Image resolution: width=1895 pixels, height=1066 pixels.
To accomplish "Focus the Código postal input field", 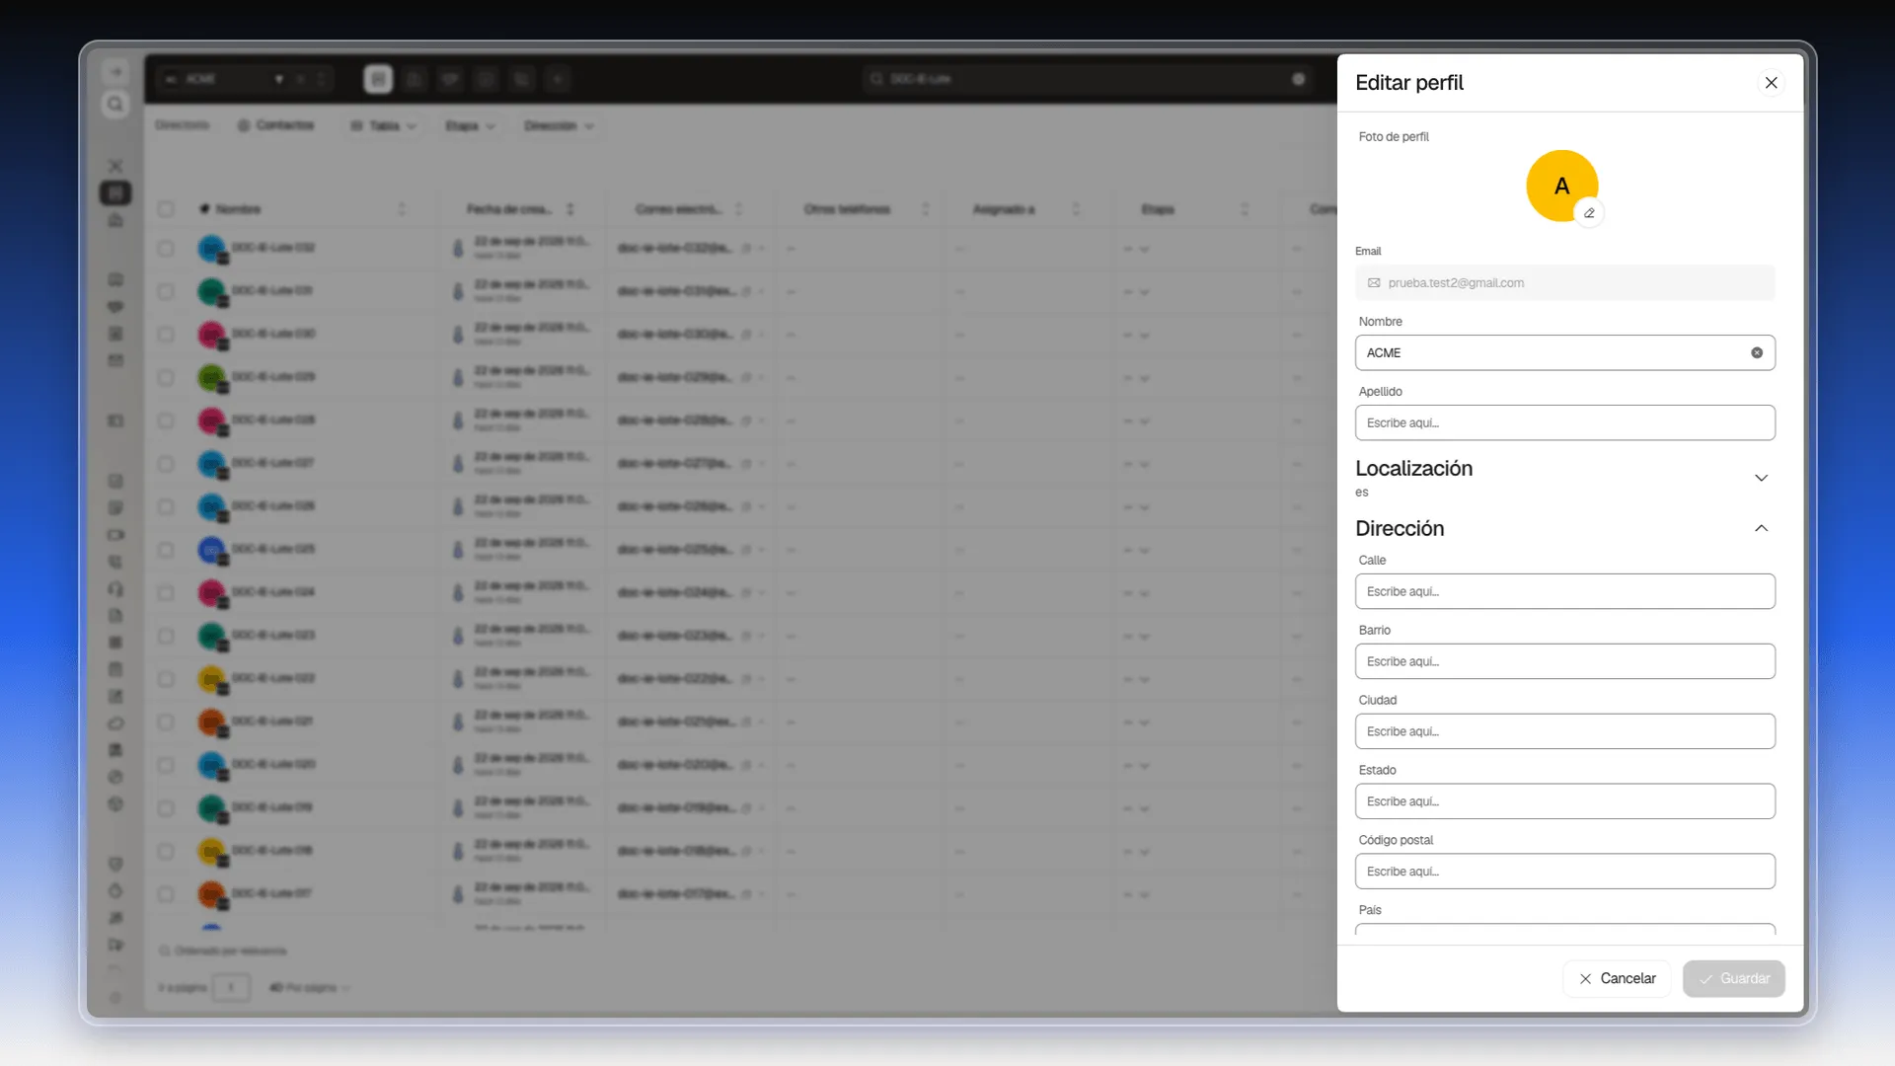I will (x=1564, y=872).
